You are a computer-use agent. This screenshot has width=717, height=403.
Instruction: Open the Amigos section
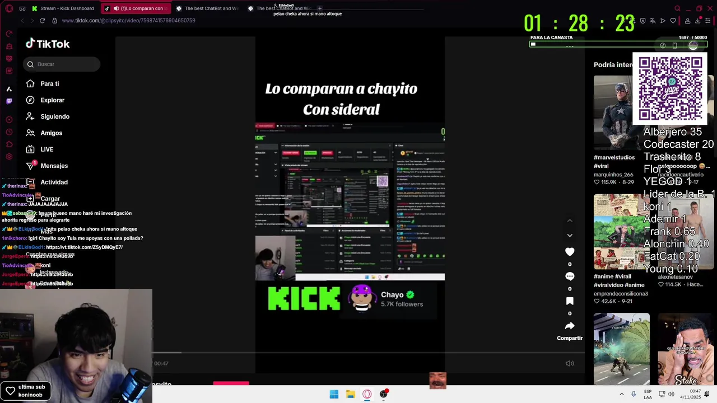pos(52,133)
